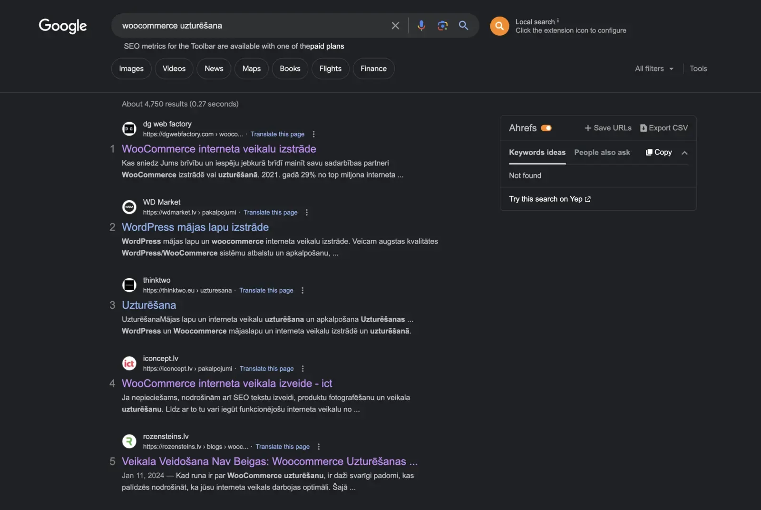Select the Maps filter tab
Viewport: 761px width, 510px height.
(252, 69)
